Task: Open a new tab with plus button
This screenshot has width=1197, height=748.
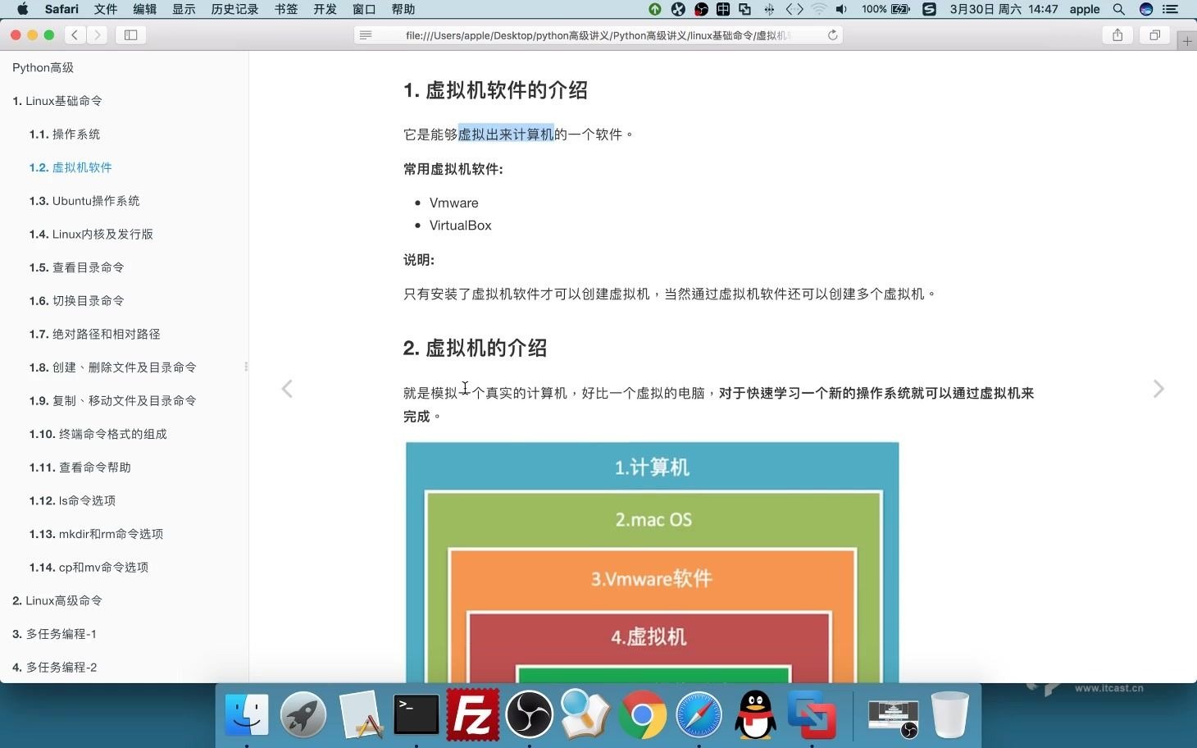Action: pos(1187,40)
